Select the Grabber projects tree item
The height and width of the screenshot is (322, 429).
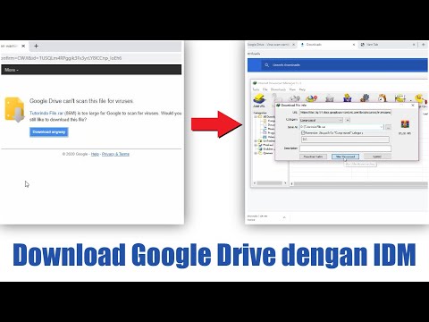pos(267,148)
